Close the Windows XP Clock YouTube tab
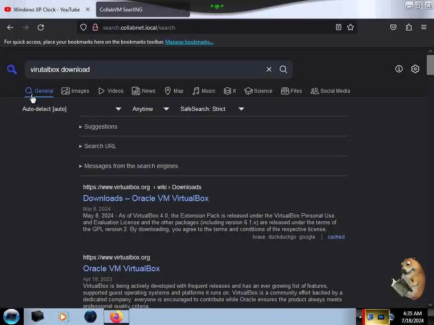434x325 pixels. coord(88,9)
